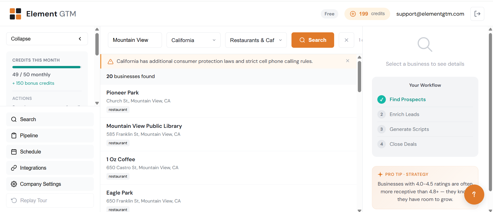
Task: Open the Restaurants & Cafes category dropdown
Action: tap(256, 40)
